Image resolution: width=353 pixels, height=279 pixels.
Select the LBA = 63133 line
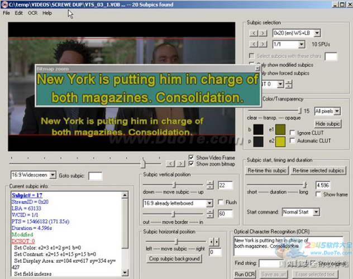[26, 208]
